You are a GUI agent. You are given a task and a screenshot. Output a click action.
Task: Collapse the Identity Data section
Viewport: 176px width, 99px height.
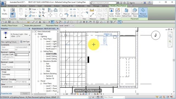pos(29,70)
